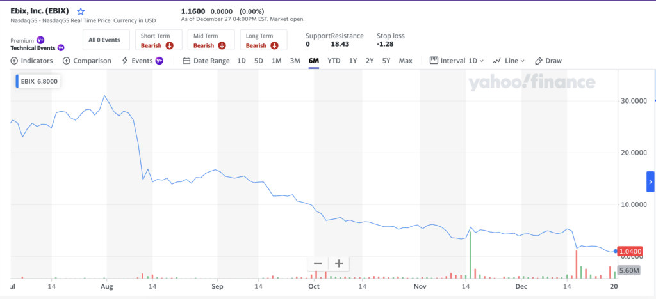Click the Sep label on date axis

pyautogui.click(x=218, y=286)
